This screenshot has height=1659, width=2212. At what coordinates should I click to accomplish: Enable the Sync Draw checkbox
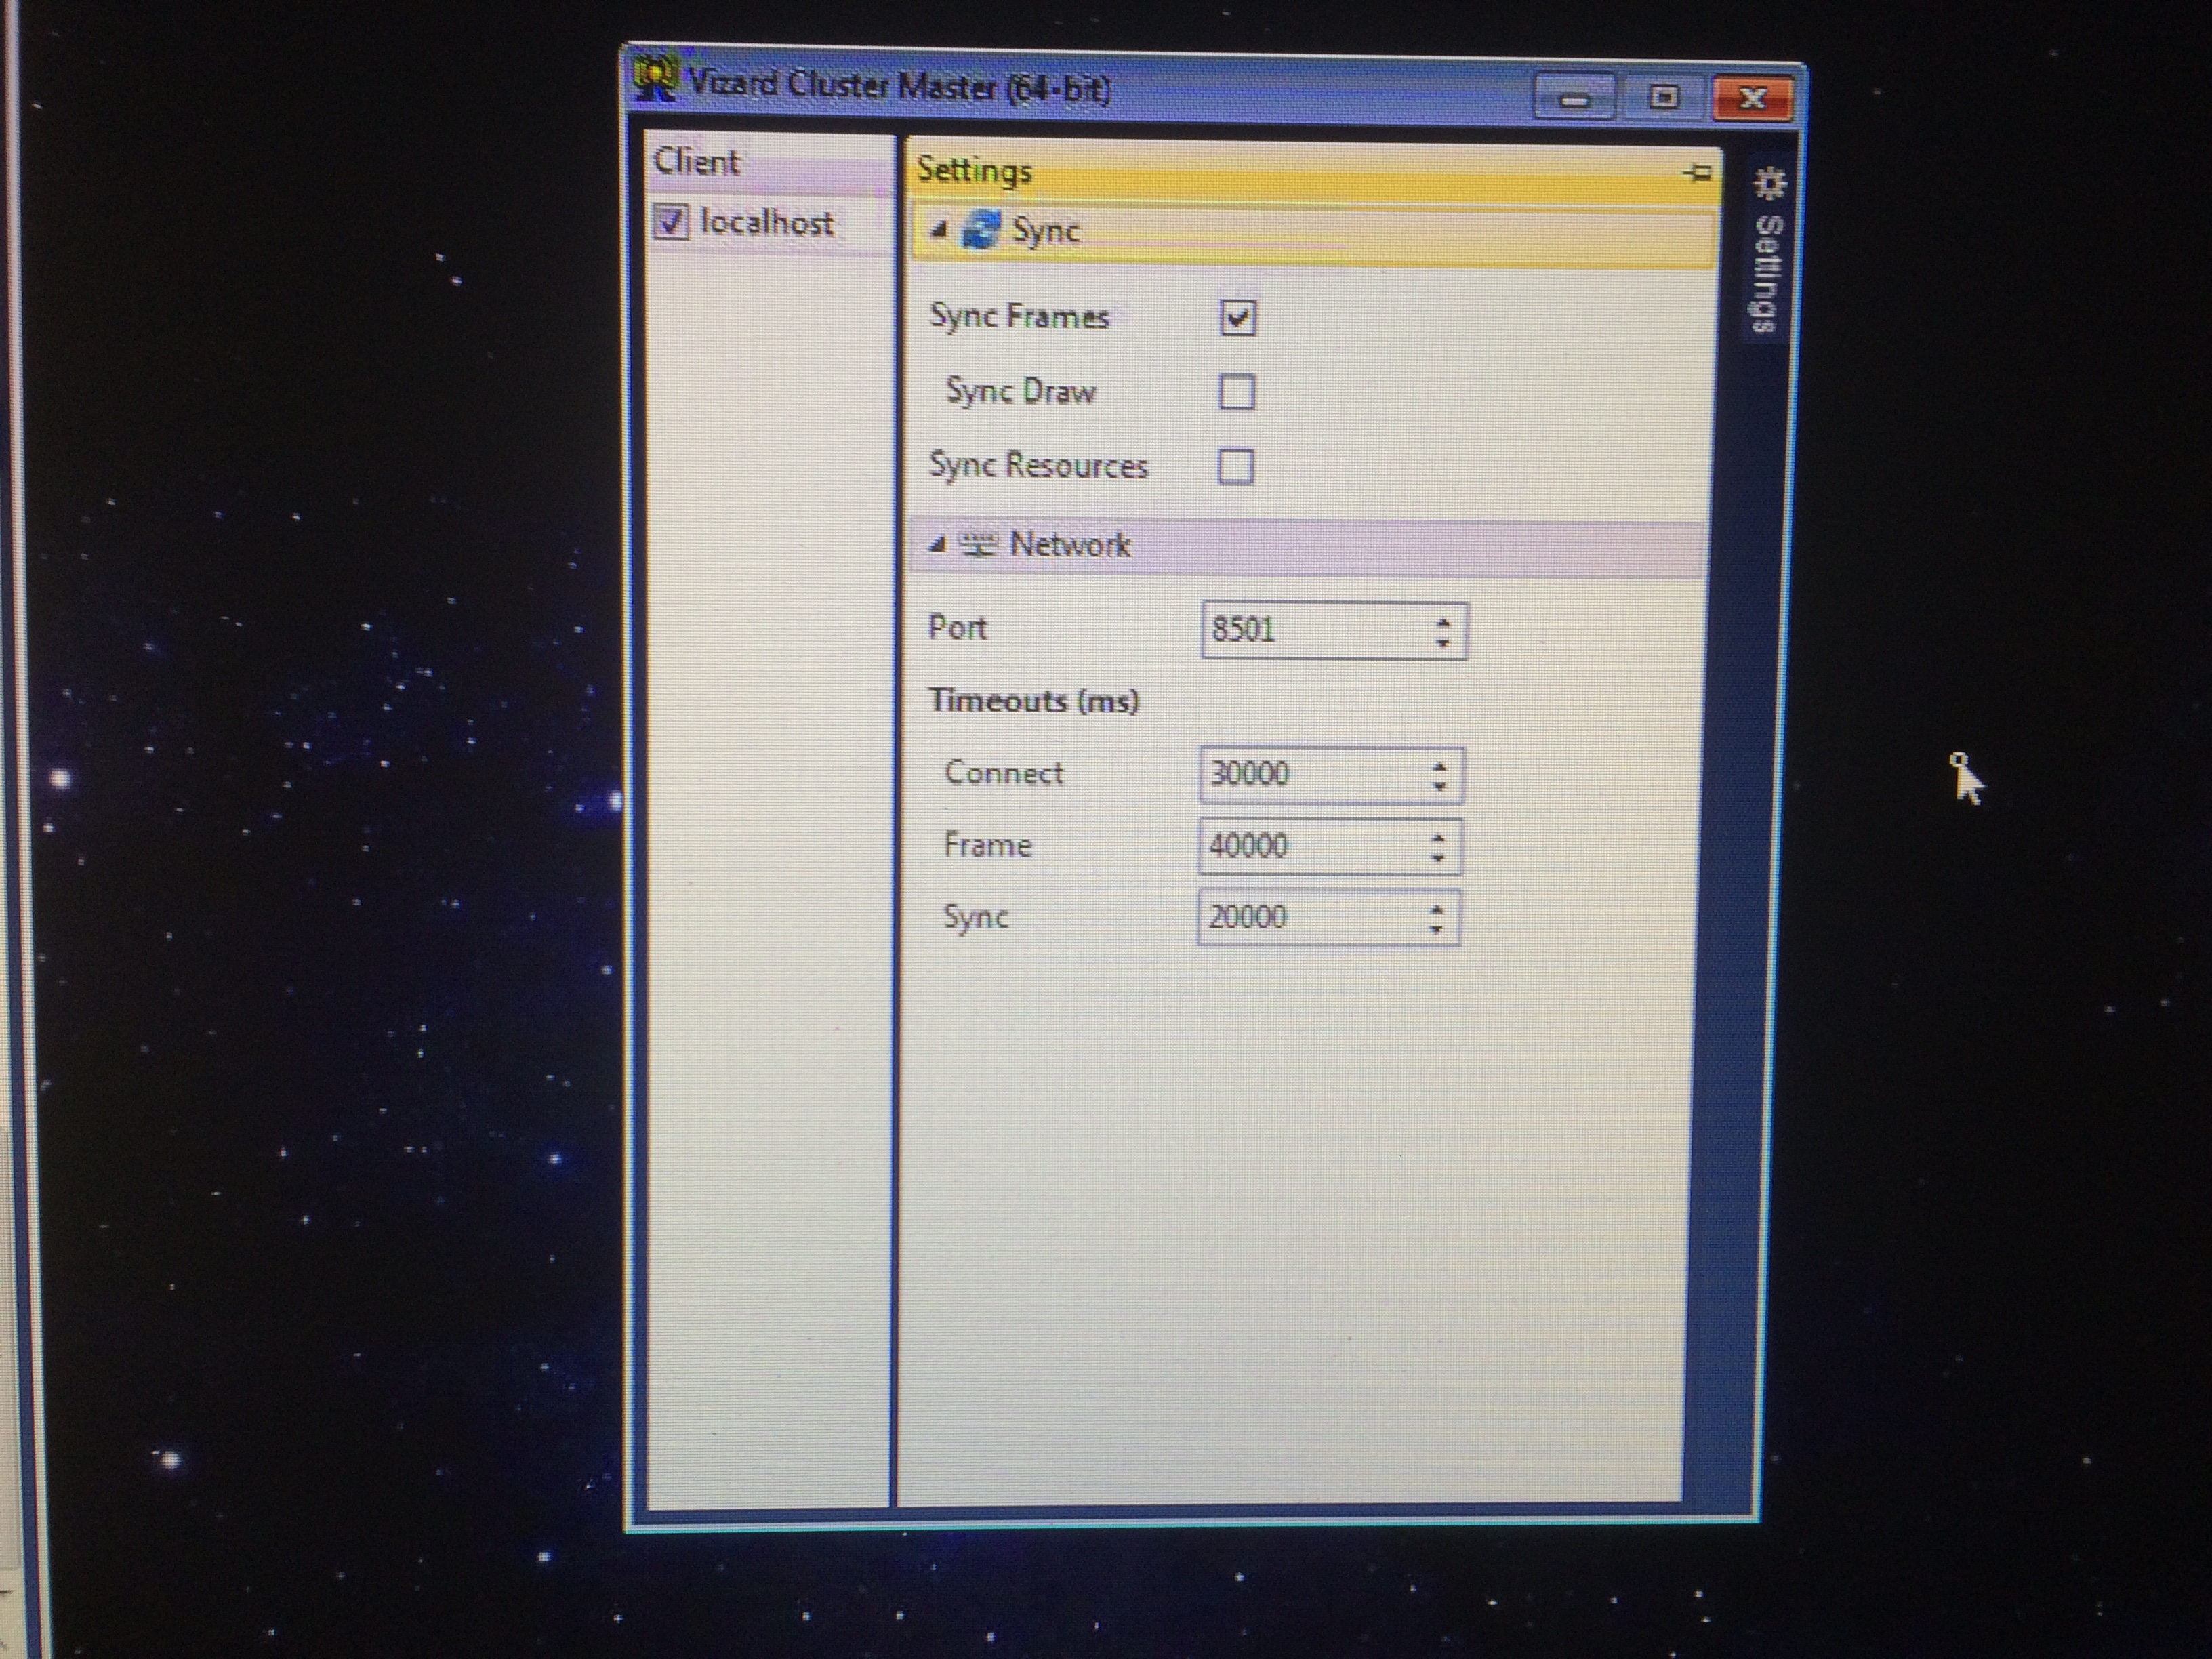tap(1237, 392)
